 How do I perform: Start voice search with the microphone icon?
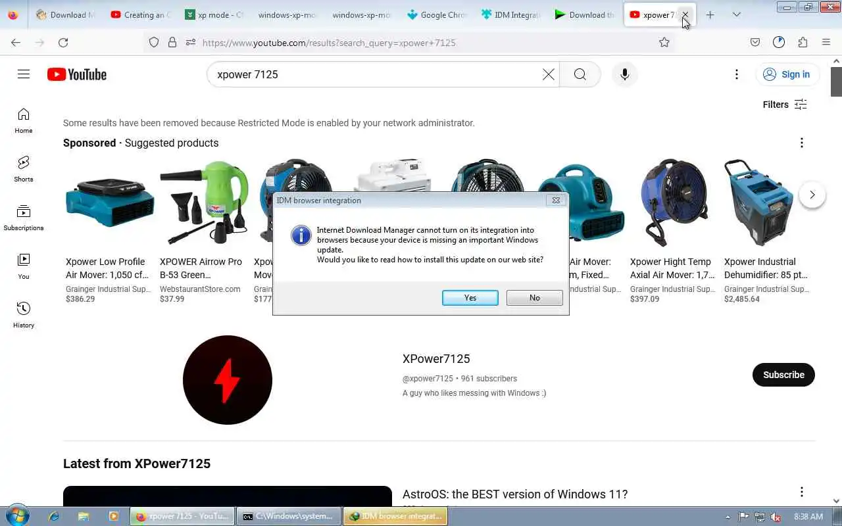tap(625, 74)
